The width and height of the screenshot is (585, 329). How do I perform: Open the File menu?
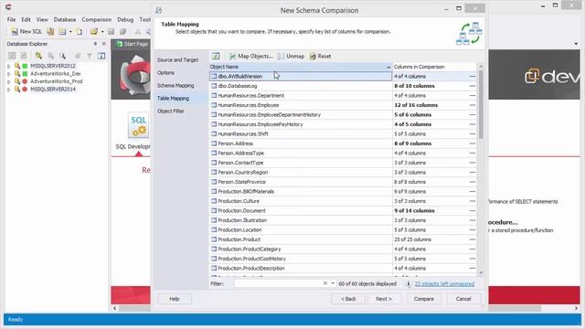[11, 19]
